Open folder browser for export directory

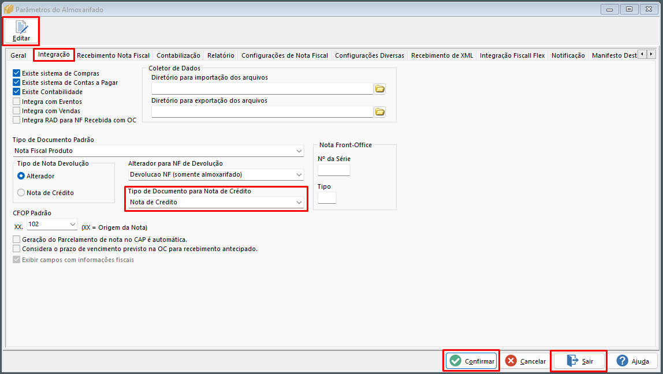pos(379,112)
